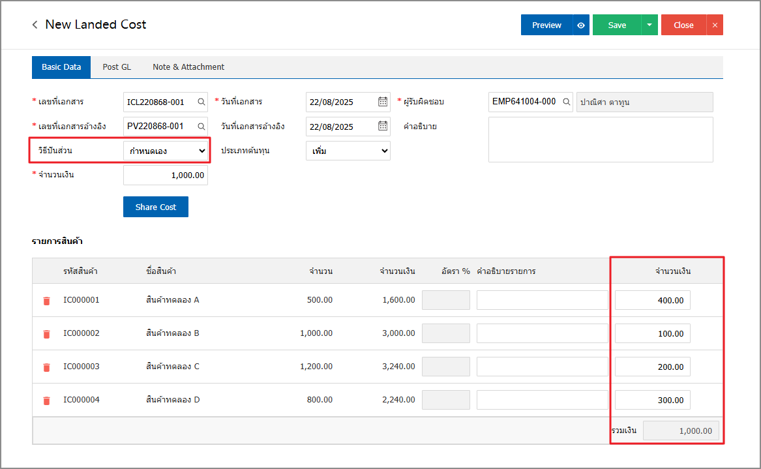Image resolution: width=761 pixels, height=469 pixels.
Task: Click the back arrow beside New Landed Cost
Action: [x=35, y=25]
